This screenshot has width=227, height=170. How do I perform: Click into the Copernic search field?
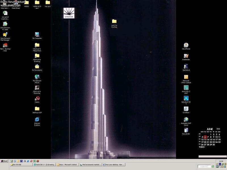click(x=204, y=167)
